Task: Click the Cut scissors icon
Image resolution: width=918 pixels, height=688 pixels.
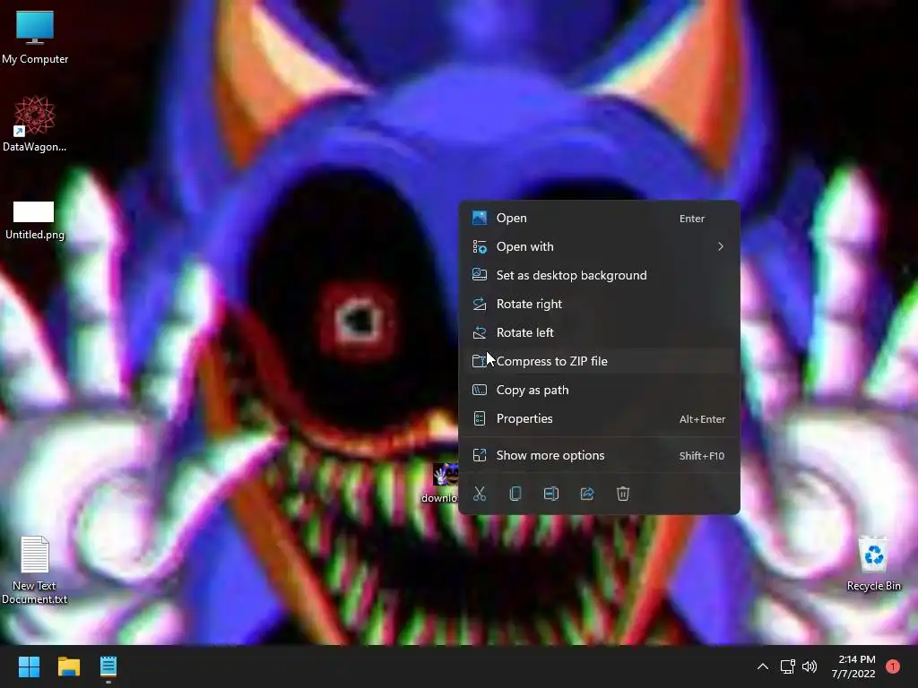Action: coord(480,494)
